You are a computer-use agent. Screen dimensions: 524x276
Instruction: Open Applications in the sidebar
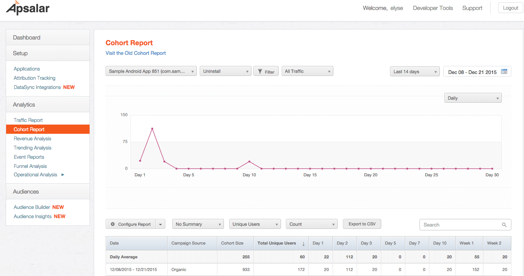(27, 69)
